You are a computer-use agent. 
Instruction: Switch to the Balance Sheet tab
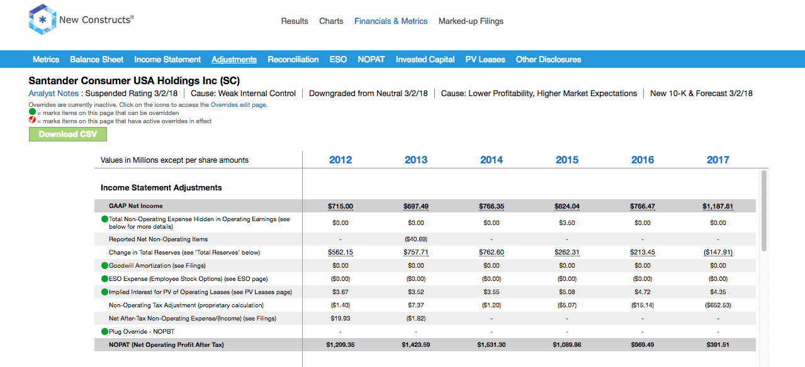coord(97,60)
